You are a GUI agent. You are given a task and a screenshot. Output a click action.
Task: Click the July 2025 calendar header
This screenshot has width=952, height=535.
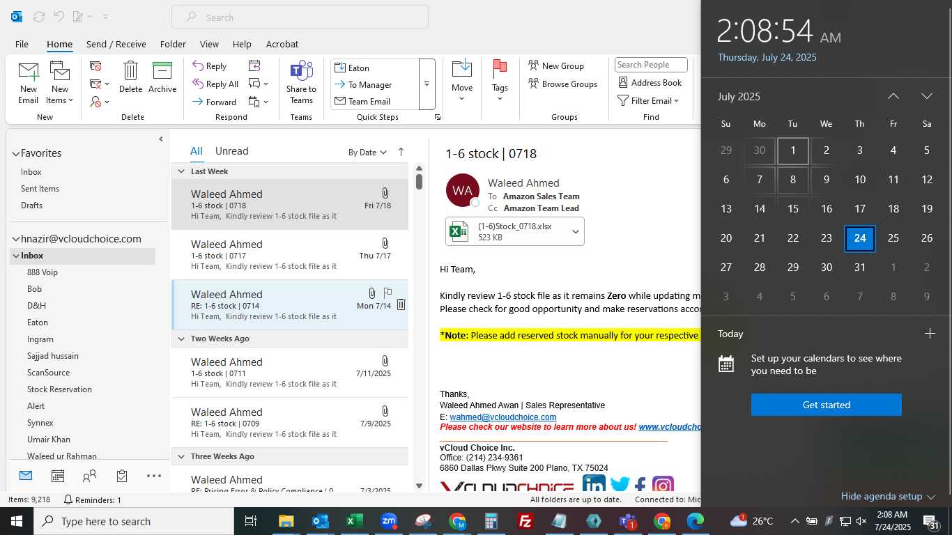click(739, 96)
